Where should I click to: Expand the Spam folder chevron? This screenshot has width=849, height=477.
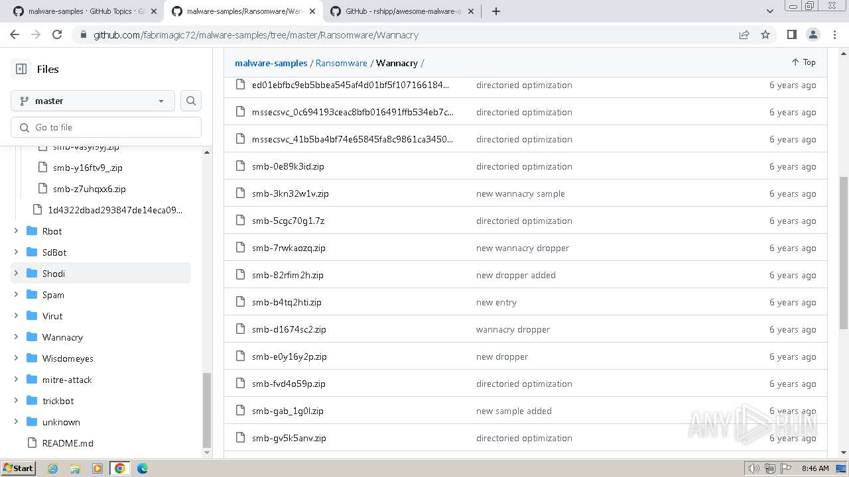point(16,295)
